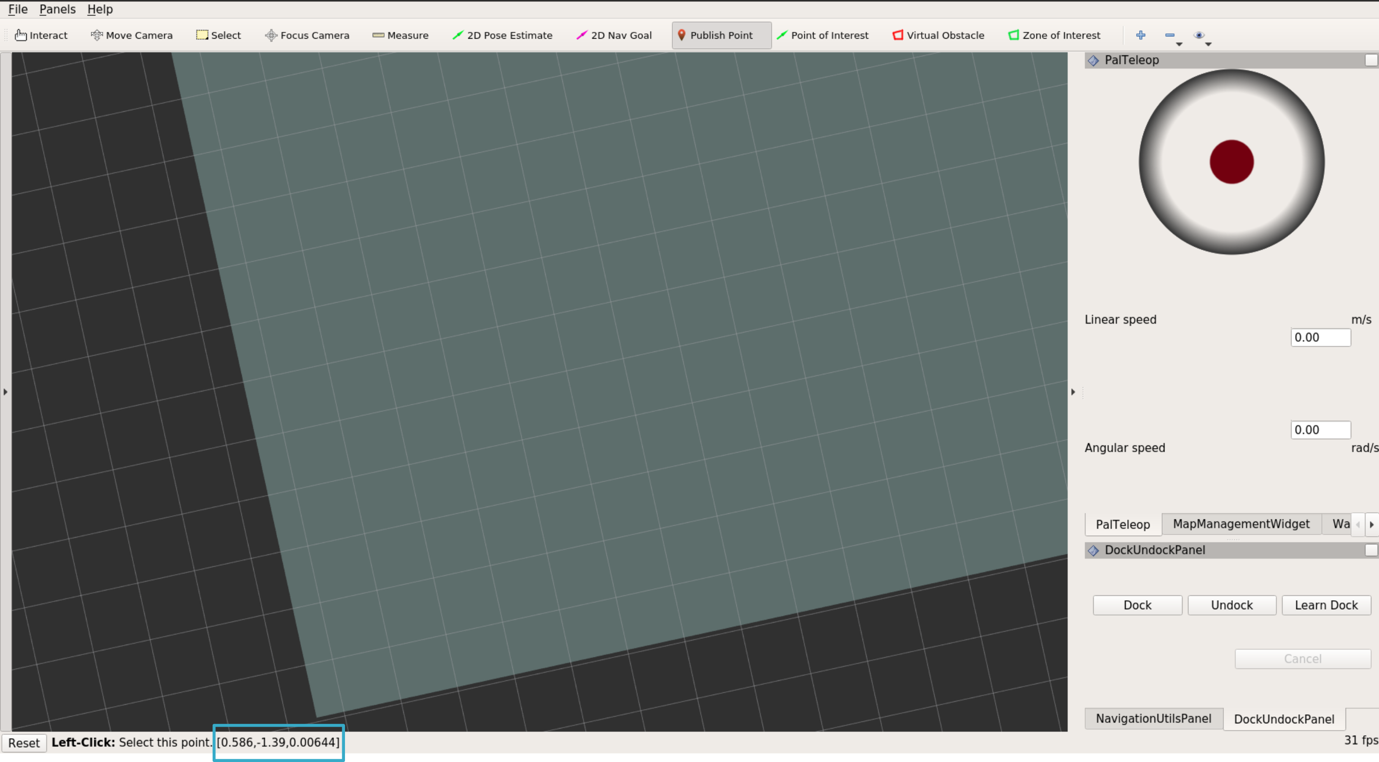Select the Point of Interest tool
The width and height of the screenshot is (1379, 762).
click(x=823, y=35)
